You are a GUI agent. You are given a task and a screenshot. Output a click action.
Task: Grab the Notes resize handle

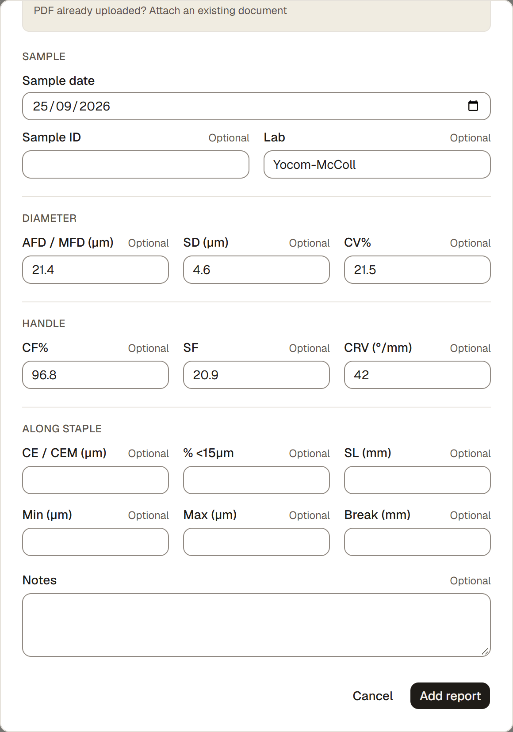coord(485,651)
